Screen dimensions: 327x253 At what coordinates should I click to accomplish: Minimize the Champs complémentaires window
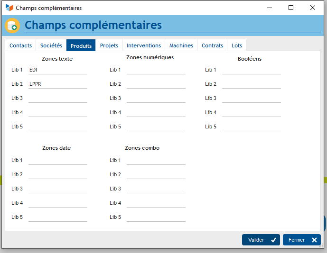269,8
